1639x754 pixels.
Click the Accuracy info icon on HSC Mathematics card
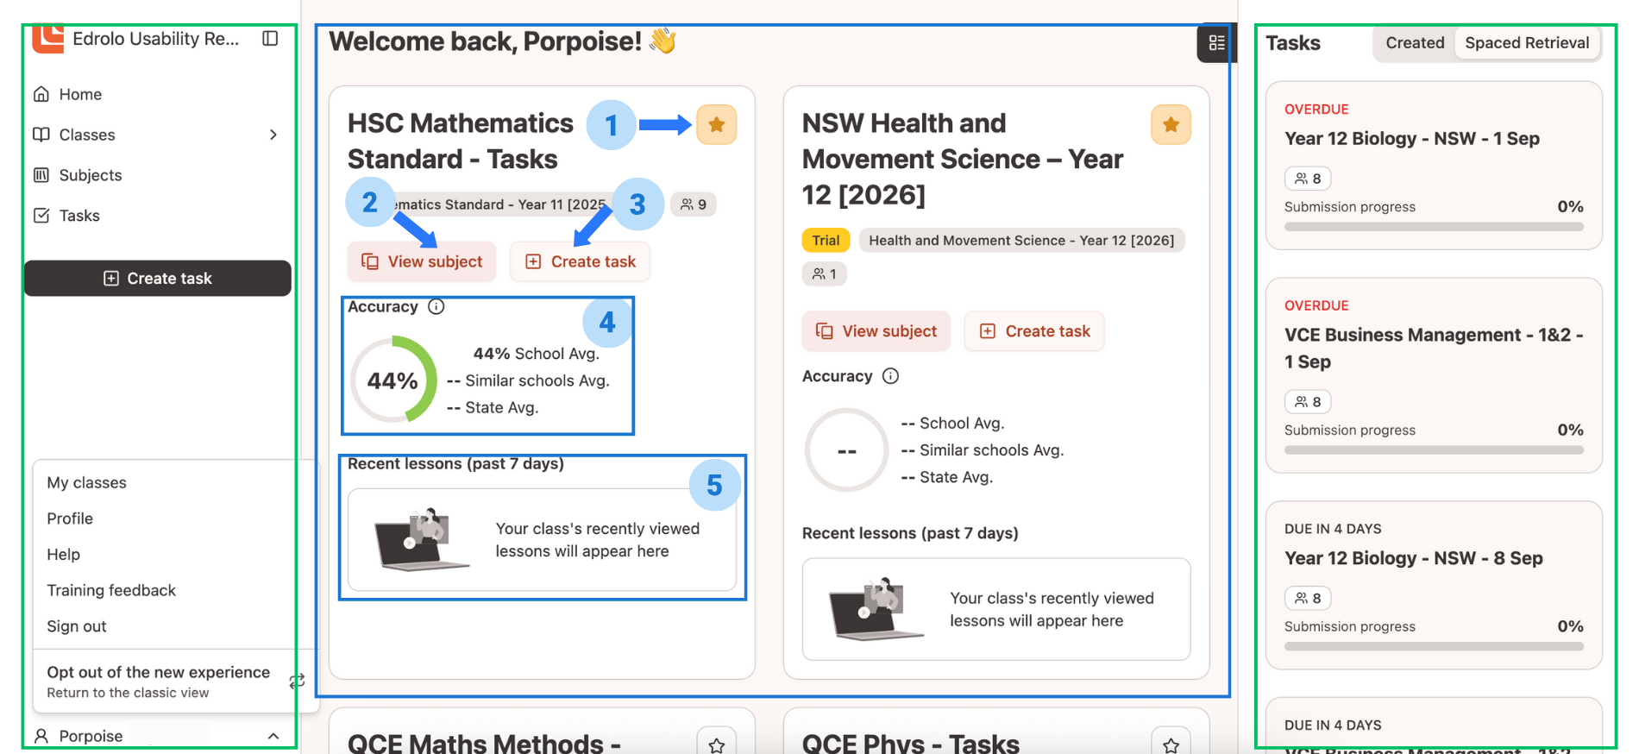point(436,306)
